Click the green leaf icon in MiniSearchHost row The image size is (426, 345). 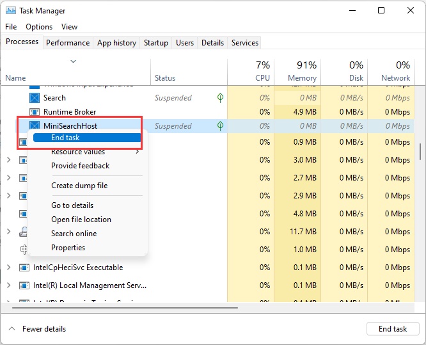(x=220, y=126)
